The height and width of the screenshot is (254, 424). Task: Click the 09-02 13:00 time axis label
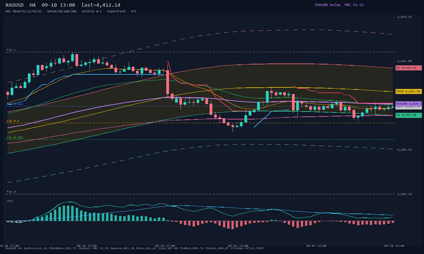[238, 246]
